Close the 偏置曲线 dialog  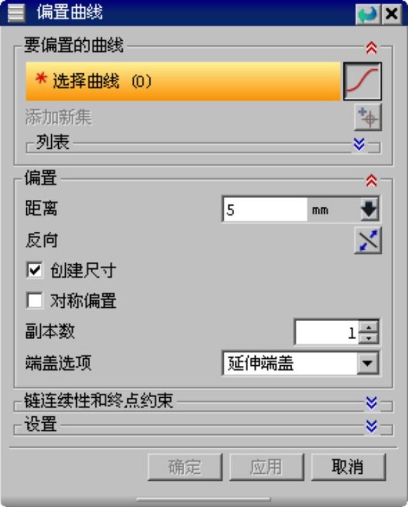click(x=392, y=13)
